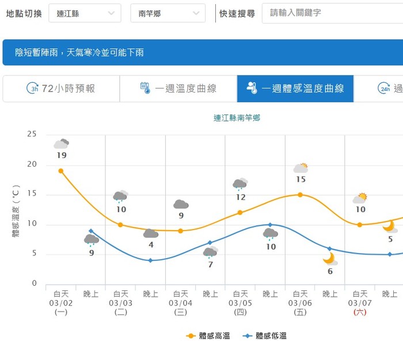The image size is (403, 341).
Task: Toggle 體感高溫 series in the legend
Action: coord(210,336)
